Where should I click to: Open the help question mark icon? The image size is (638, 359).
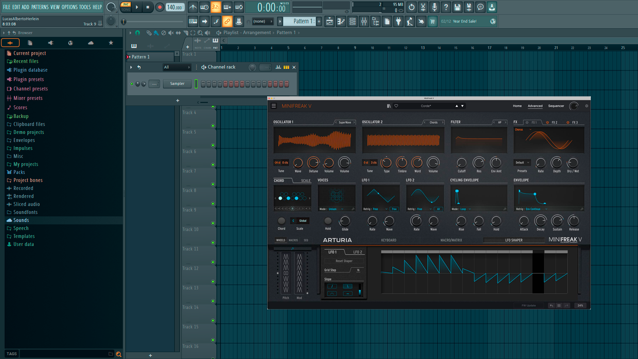click(446, 7)
